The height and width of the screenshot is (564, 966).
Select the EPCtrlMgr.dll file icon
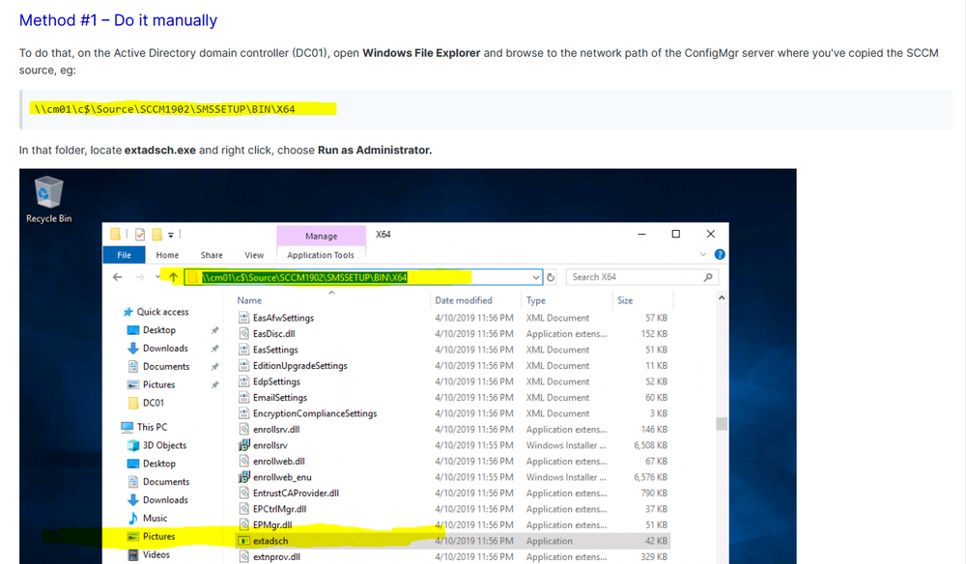pos(244,509)
